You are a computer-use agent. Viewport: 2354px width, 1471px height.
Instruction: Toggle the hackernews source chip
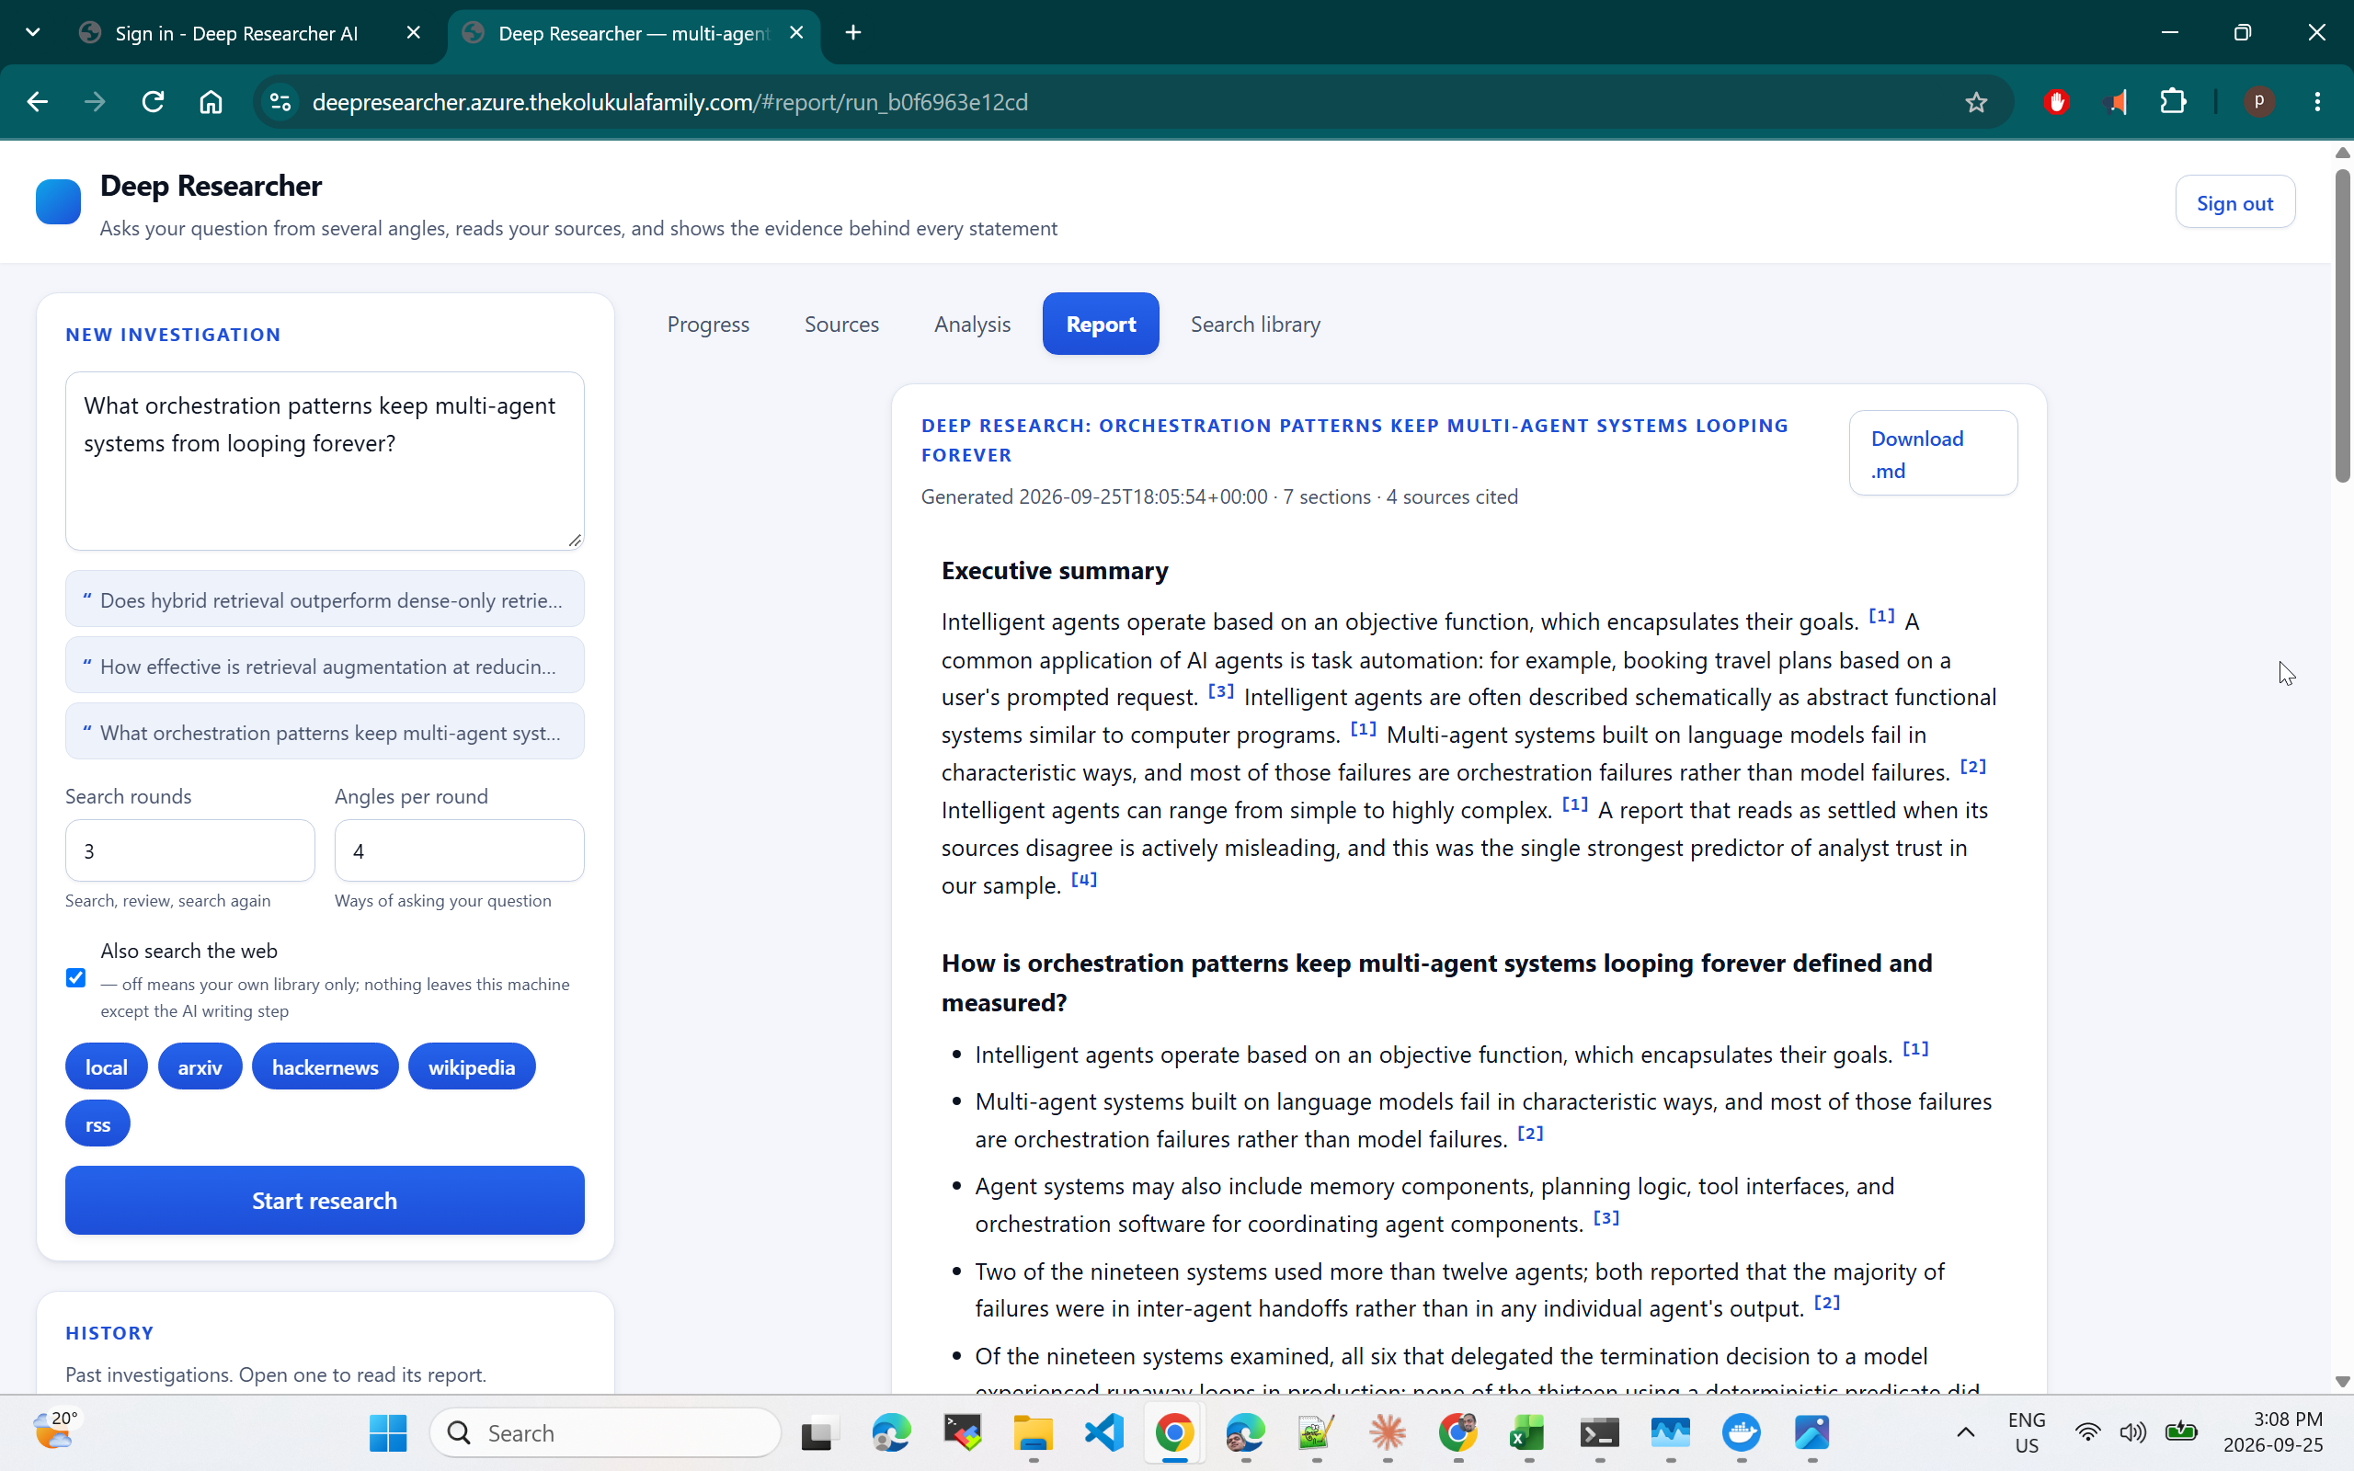[x=325, y=1066]
